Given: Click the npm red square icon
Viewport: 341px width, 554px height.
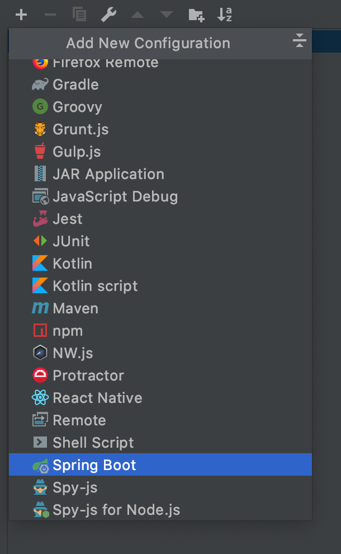Looking at the screenshot, I should tap(40, 330).
